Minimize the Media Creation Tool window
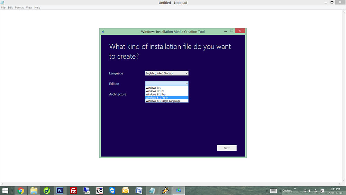The height and width of the screenshot is (195, 346). [226, 31]
